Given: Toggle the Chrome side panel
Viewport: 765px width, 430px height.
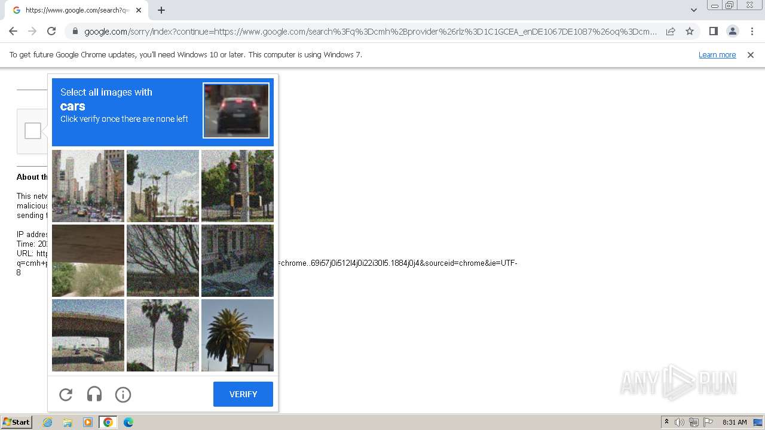Looking at the screenshot, I should point(713,31).
